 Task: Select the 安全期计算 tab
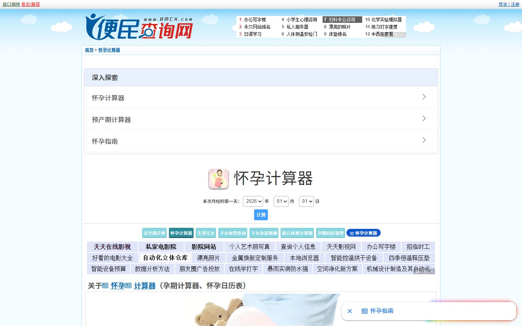tap(154, 233)
